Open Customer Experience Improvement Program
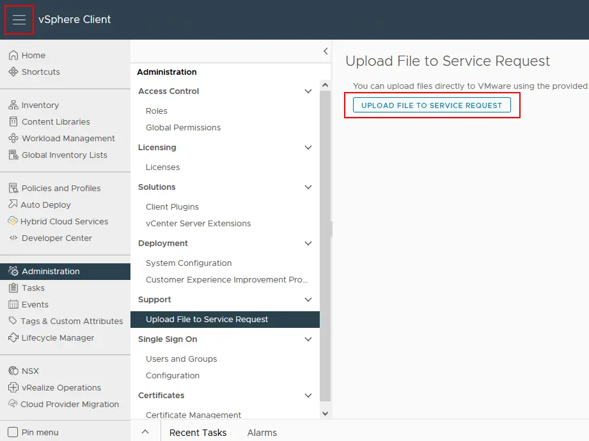The height and width of the screenshot is (441, 589). pos(226,279)
